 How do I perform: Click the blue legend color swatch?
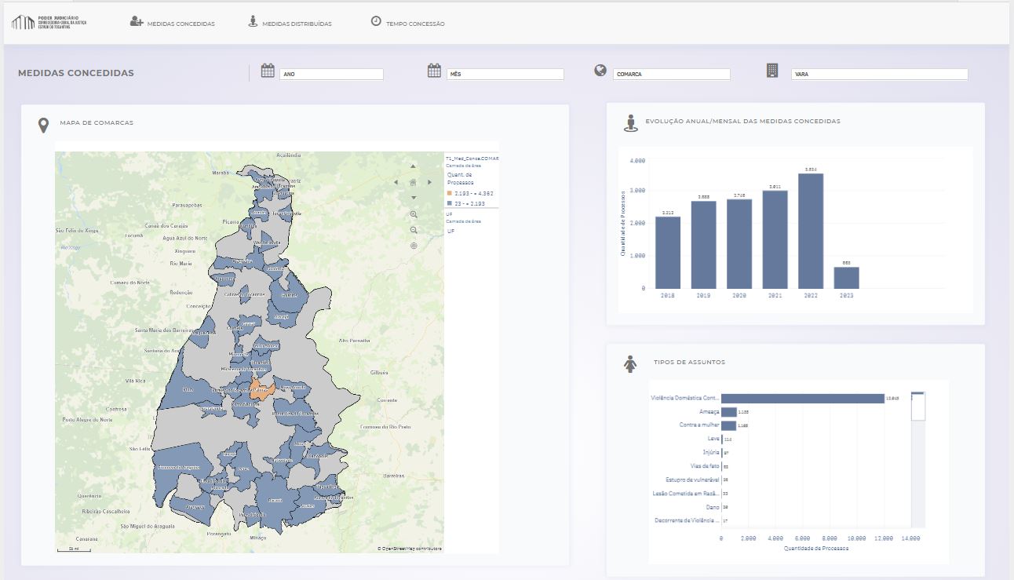[x=450, y=203]
